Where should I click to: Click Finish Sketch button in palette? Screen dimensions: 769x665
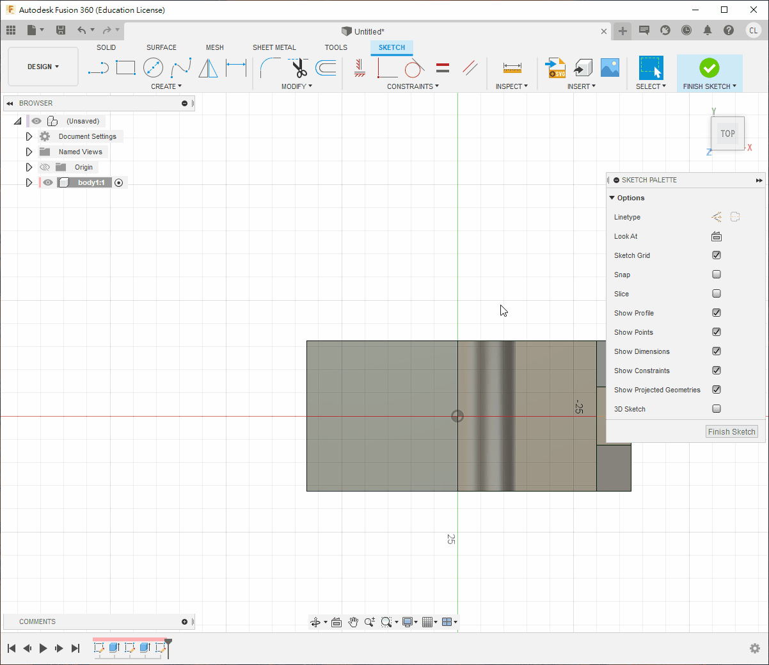pos(731,432)
